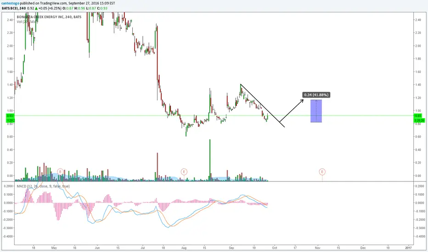Click the 'Vol (20, false)' indicator label
The width and height of the screenshot is (428, 252).
(27, 22)
